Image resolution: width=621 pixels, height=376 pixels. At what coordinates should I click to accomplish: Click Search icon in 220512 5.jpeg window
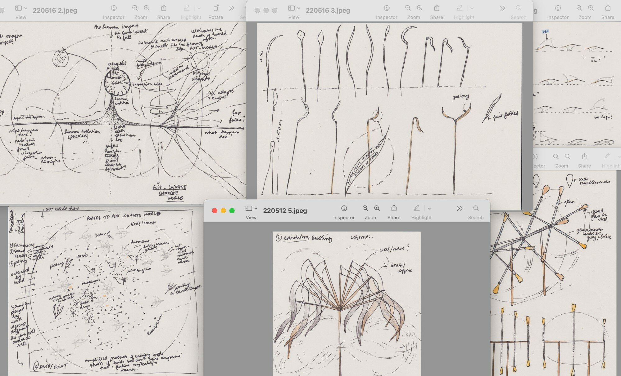pyautogui.click(x=476, y=209)
